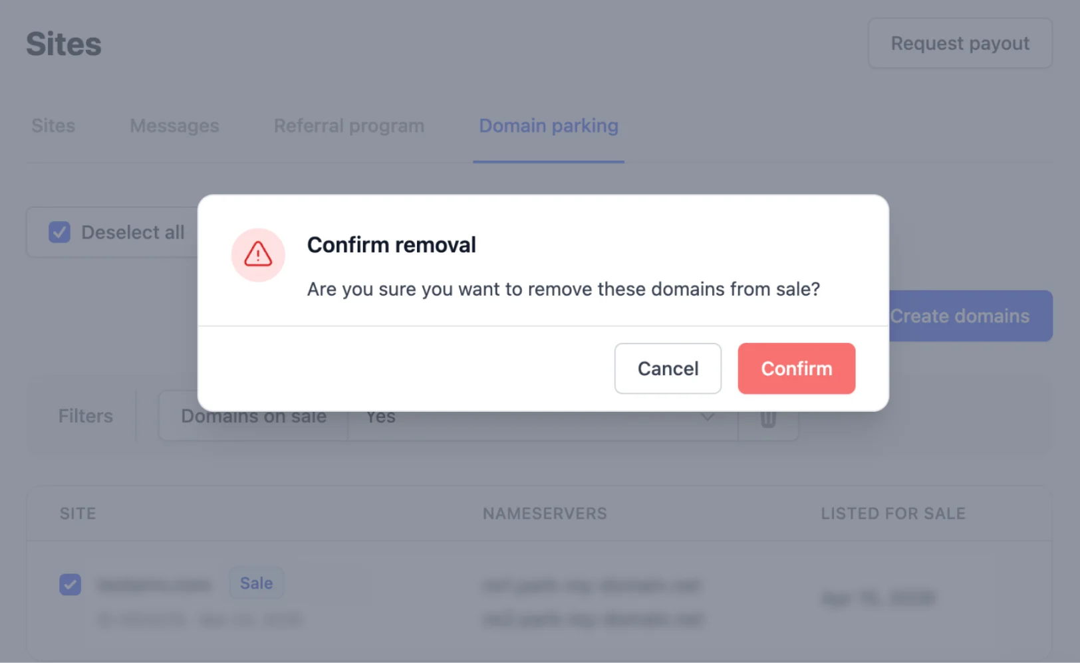Image resolution: width=1080 pixels, height=663 pixels.
Task: Sort by LISTED FOR SALE column
Action: (892, 514)
